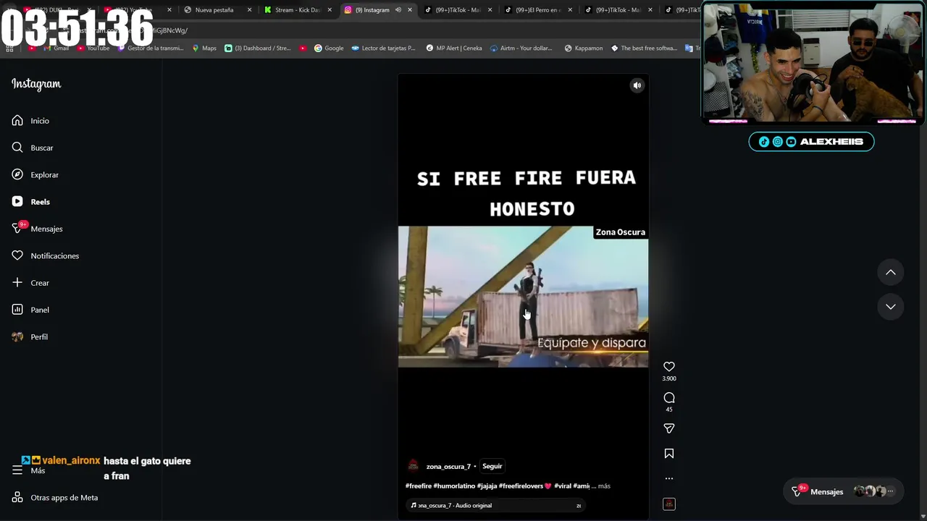Open the Buscar search panel

[33, 148]
